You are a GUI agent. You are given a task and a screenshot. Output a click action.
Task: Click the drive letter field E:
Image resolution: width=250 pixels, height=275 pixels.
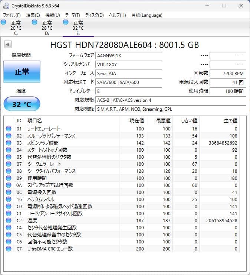(128, 91)
